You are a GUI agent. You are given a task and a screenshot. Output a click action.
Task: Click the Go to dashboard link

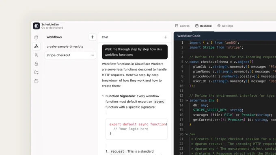click(x=52, y=28)
